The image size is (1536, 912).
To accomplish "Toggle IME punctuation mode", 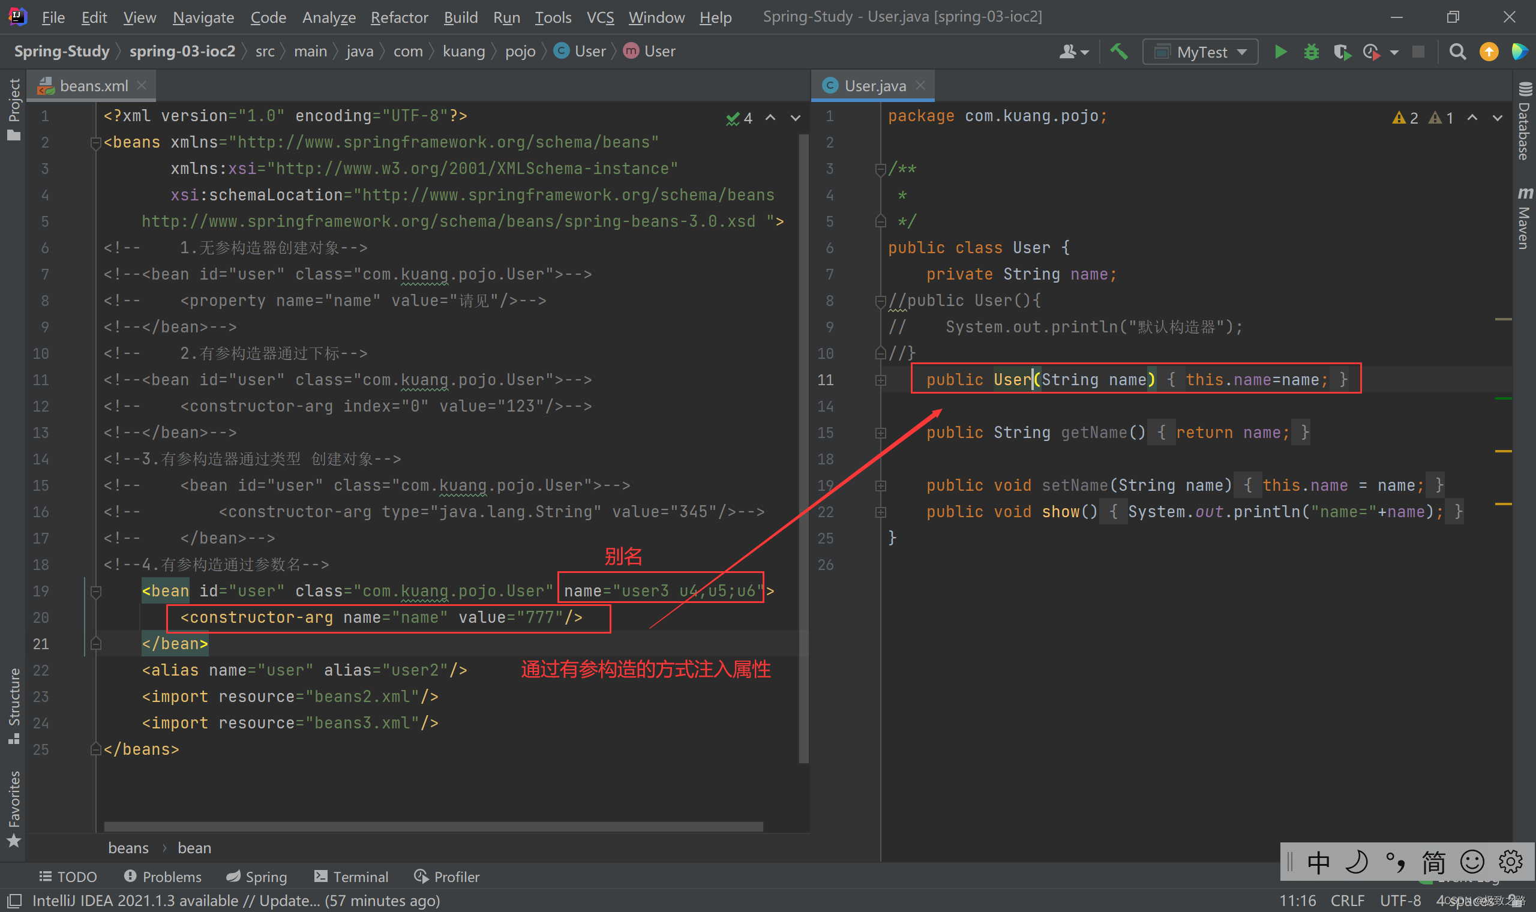I will (1396, 862).
